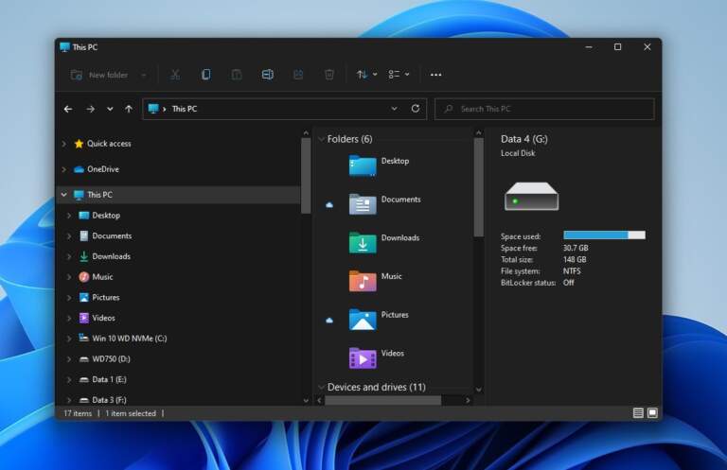Select Videos in navigation tree
The width and height of the screenshot is (727, 470).
pos(103,318)
